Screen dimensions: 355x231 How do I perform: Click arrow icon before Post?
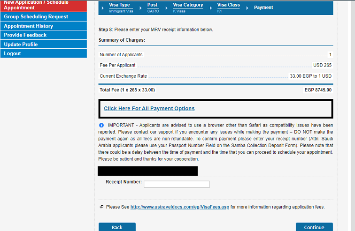point(140,8)
